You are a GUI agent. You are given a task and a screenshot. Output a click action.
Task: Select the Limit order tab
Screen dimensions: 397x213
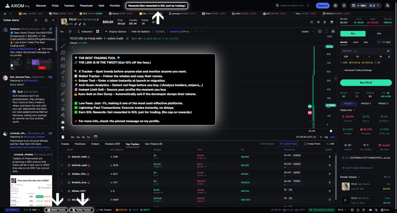355,42
